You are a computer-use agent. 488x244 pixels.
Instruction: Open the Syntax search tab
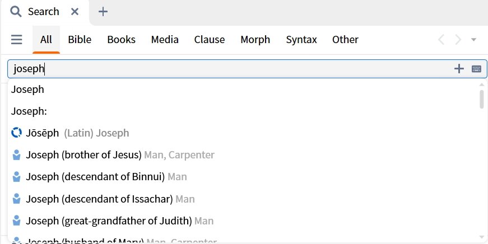point(301,40)
